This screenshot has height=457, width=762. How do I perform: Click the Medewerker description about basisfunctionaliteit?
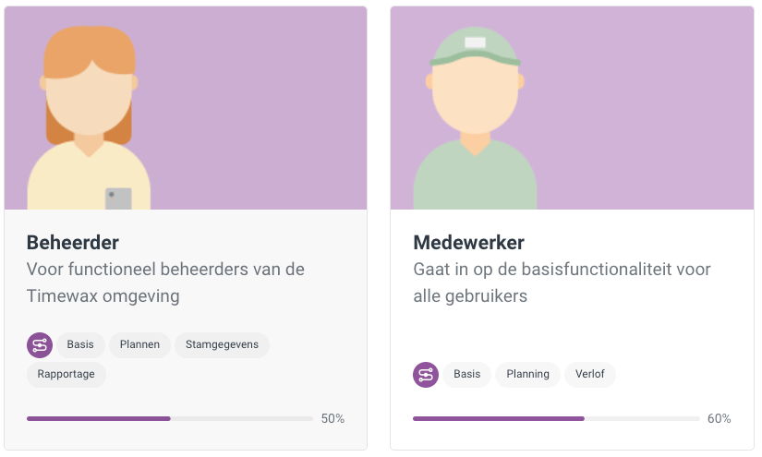(x=562, y=283)
